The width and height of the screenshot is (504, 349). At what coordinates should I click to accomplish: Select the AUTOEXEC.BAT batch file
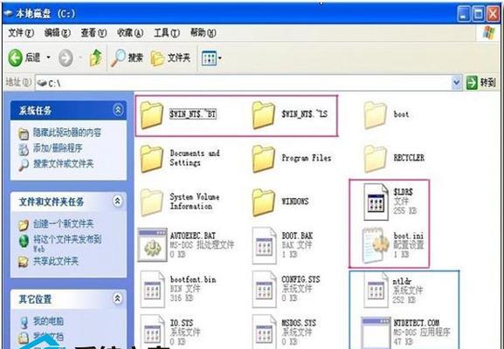coord(186,244)
